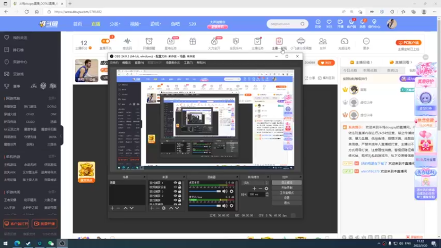This screenshot has width=441, height=248.
Task: Click the microphone/Aux volume slider
Action: (205, 206)
